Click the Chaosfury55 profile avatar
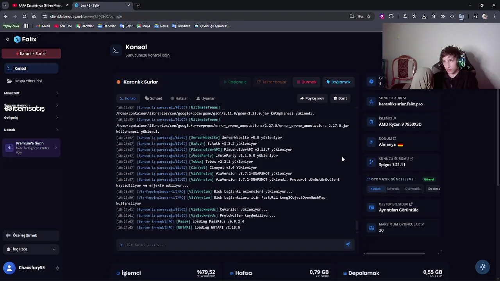This screenshot has width=500, height=281. tap(9, 268)
